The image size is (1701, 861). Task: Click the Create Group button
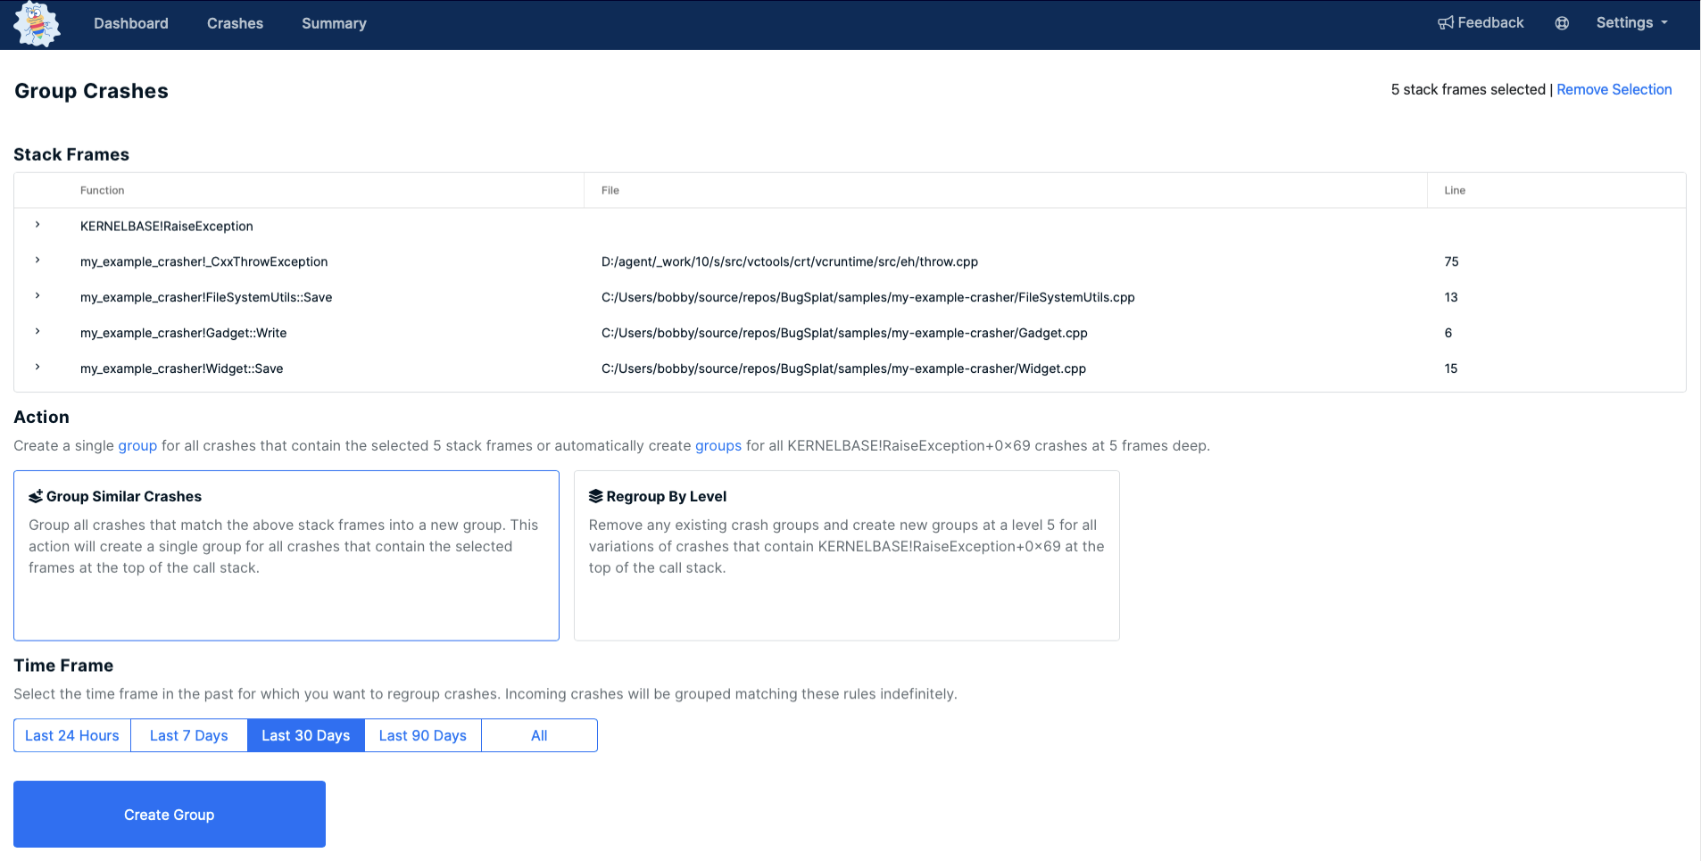click(170, 814)
